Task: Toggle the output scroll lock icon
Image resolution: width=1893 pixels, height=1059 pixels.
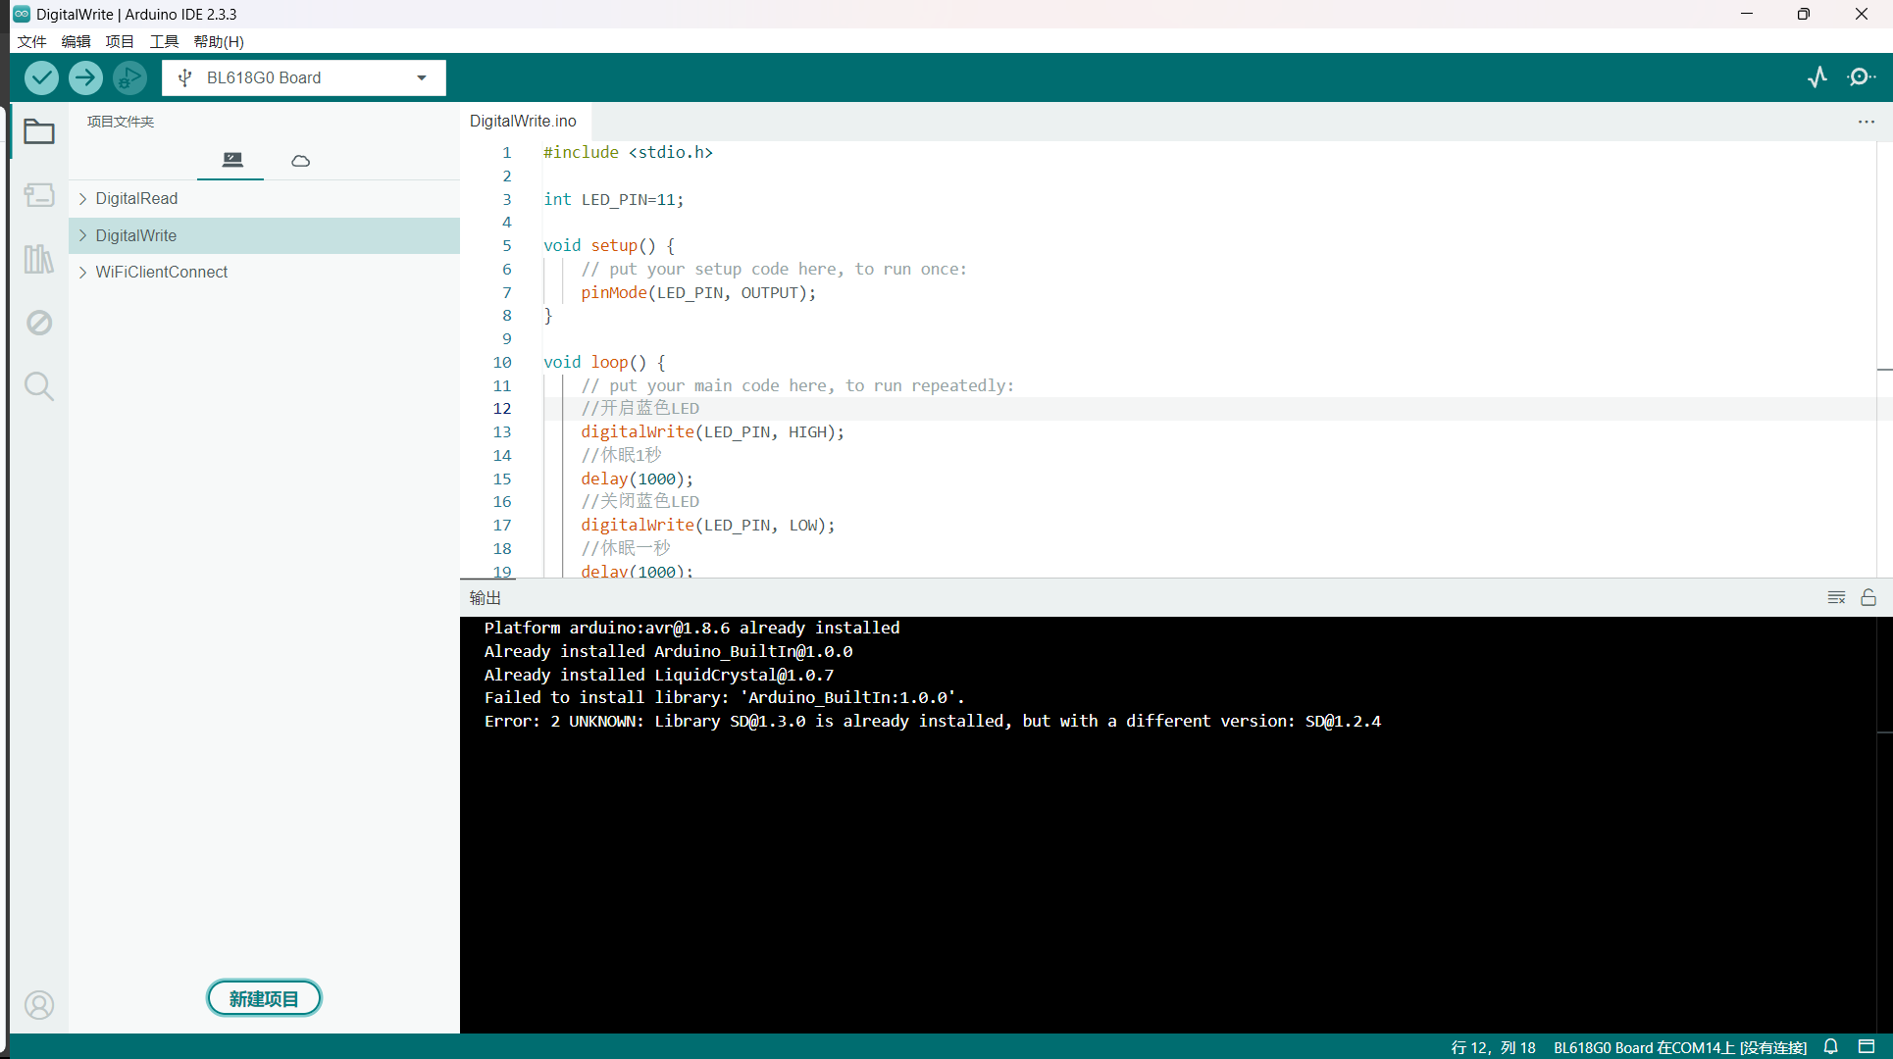Action: coord(1868,597)
